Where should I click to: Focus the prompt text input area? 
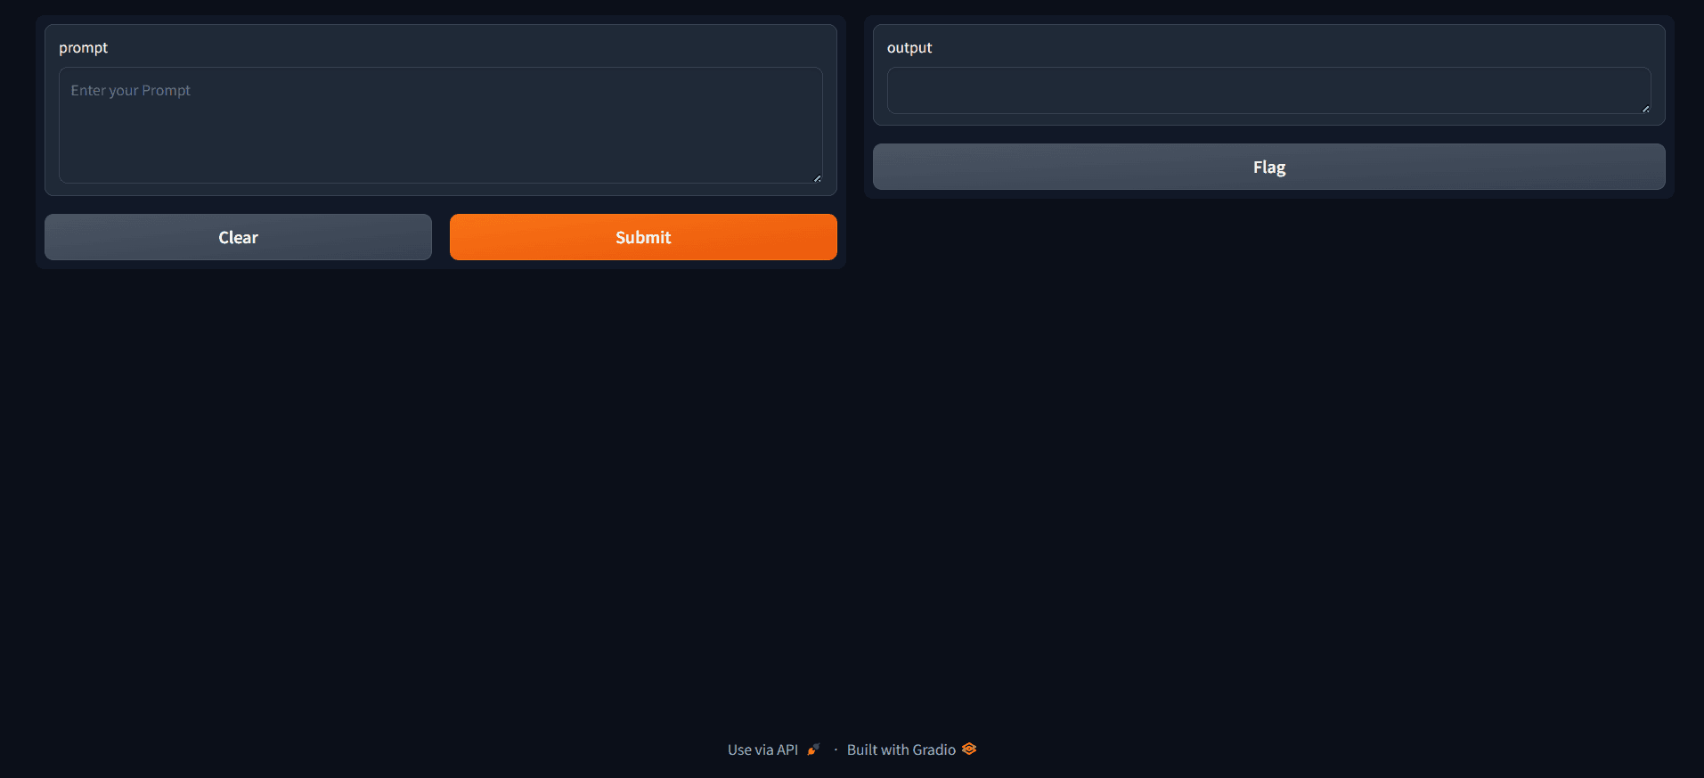click(x=440, y=125)
